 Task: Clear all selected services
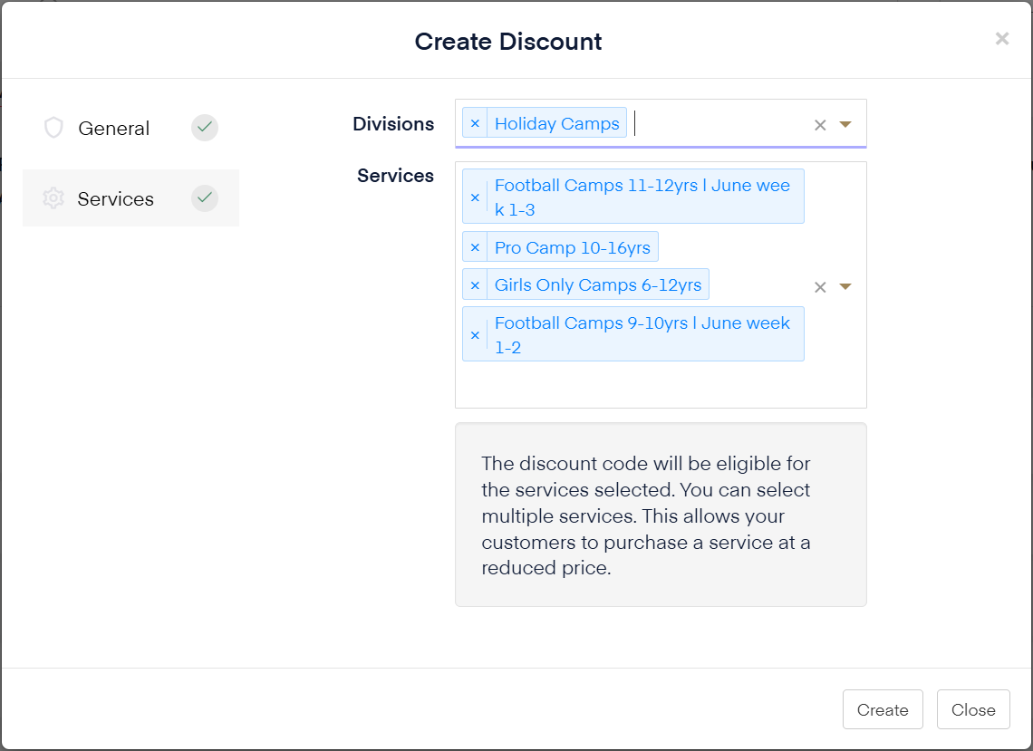(x=820, y=287)
